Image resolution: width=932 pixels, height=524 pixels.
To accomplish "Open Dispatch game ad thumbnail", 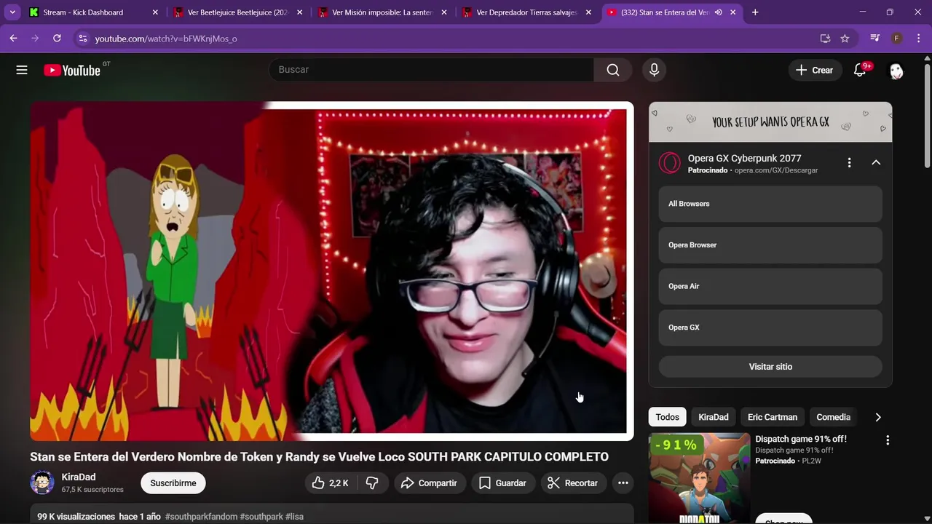I will click(699, 478).
